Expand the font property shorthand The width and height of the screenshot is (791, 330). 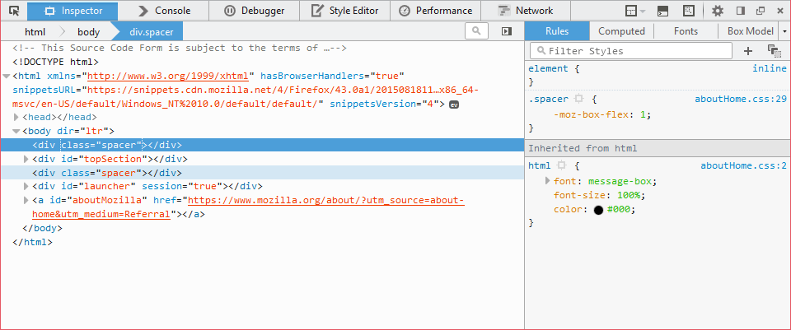click(547, 180)
